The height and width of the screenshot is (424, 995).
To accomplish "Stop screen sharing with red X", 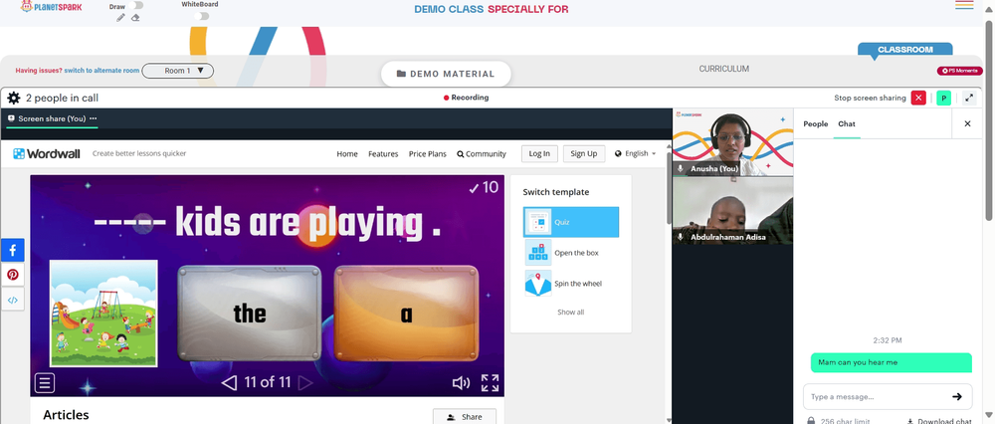I will [918, 98].
